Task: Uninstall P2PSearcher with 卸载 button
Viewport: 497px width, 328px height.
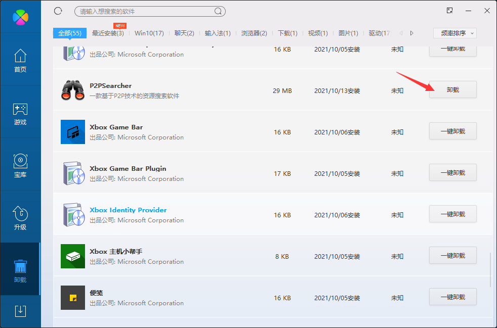Action: [x=452, y=89]
